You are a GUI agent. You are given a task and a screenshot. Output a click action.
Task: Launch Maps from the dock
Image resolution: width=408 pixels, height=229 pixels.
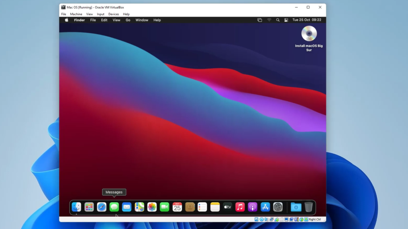139,207
